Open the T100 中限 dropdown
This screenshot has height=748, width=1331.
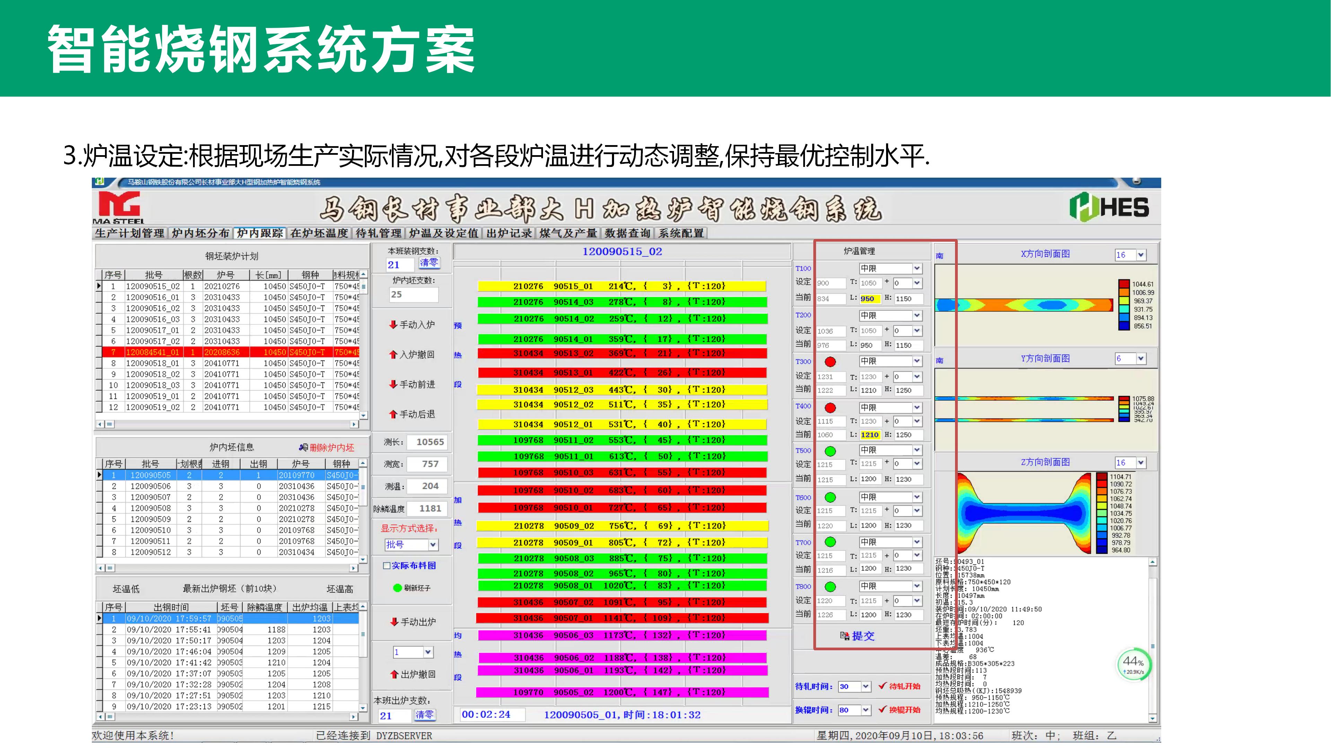click(917, 268)
